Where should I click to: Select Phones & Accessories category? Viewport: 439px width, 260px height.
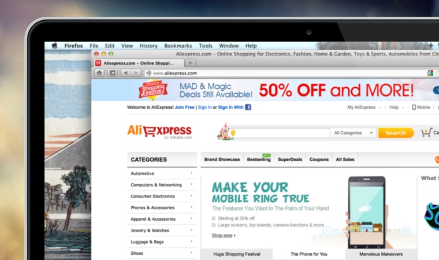tap(152, 207)
